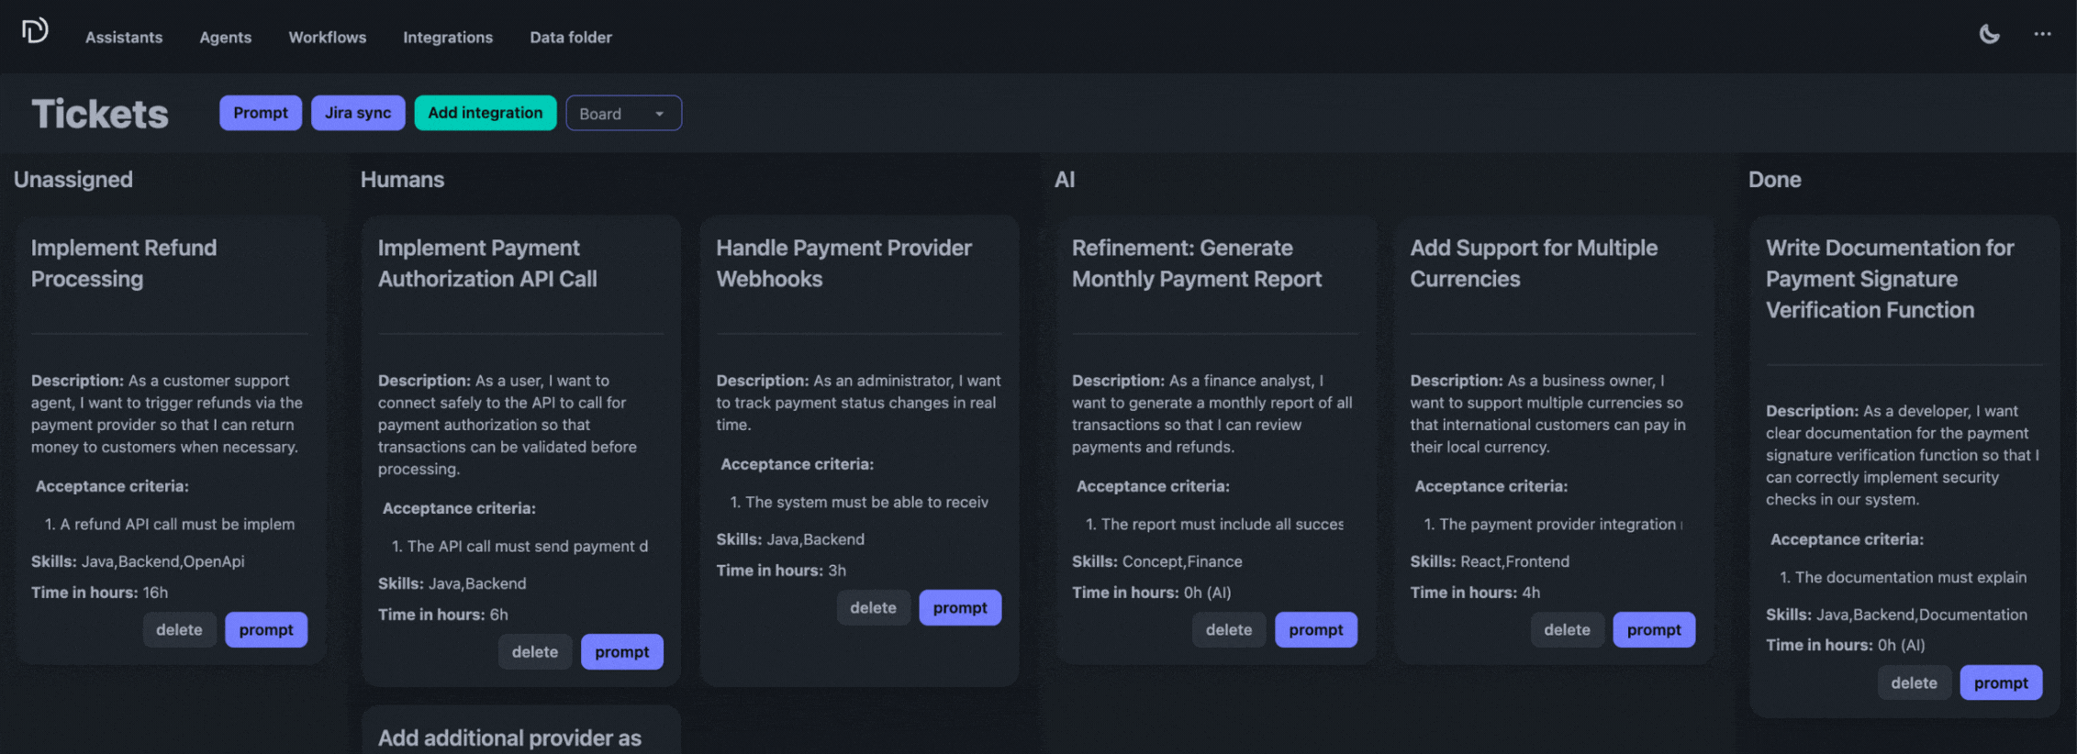Delete the Implement Refund Processing ticket
Viewport: 2077px width, 754px height.
[179, 630]
